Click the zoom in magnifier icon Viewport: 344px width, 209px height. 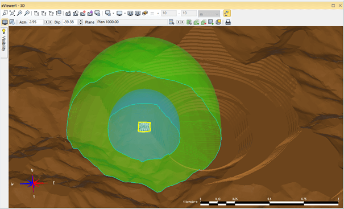point(19,14)
